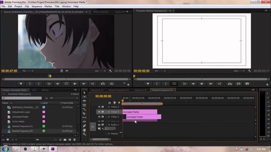
Task: Click timeline work area bar
Action: pos(142,103)
